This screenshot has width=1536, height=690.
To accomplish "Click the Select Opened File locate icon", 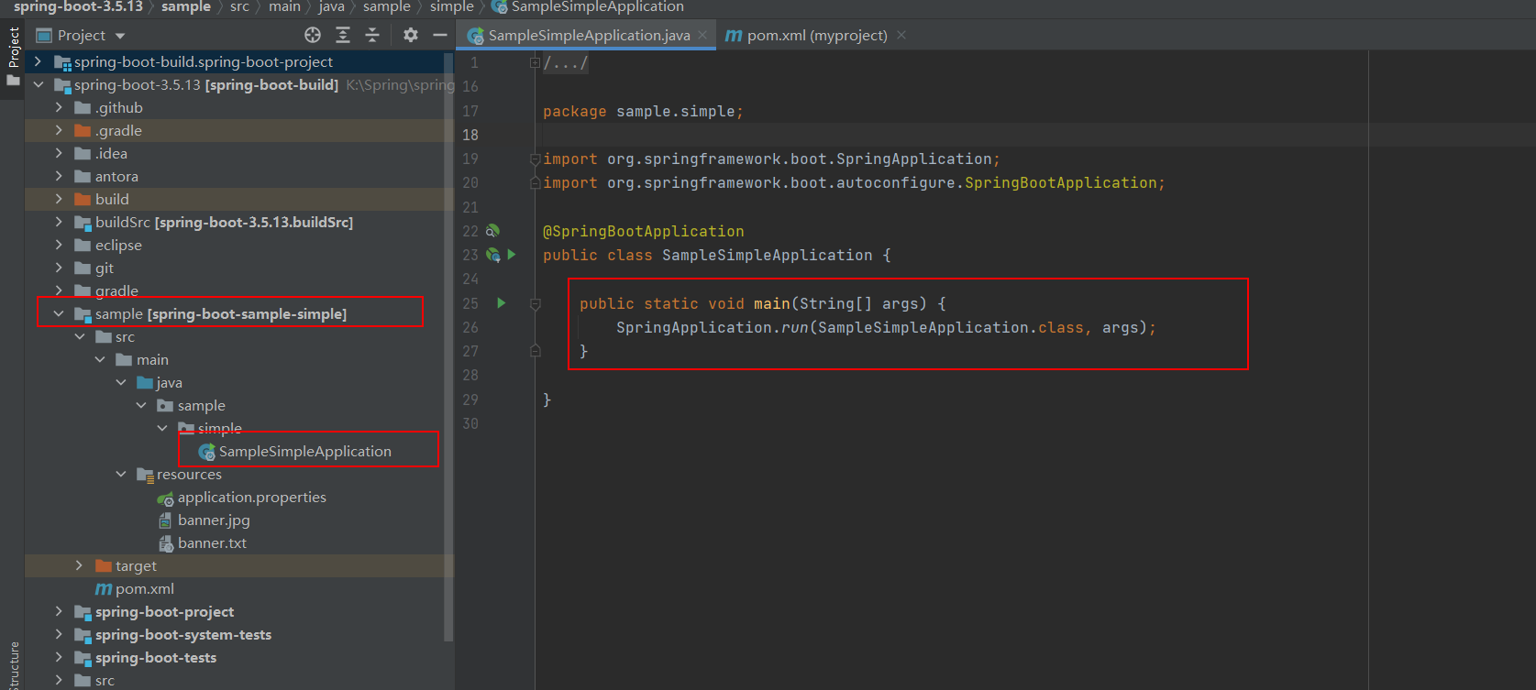I will click(x=313, y=35).
